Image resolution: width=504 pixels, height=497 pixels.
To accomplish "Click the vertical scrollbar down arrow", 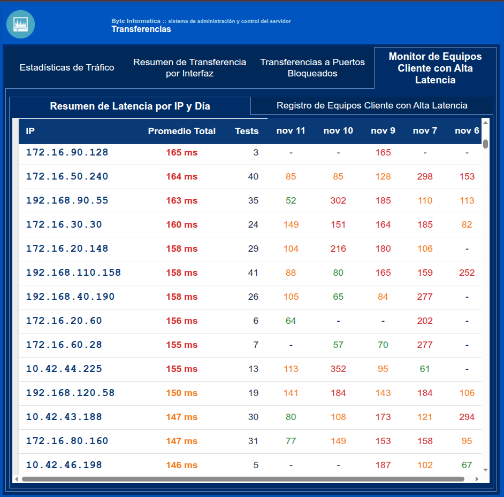I will [485, 470].
